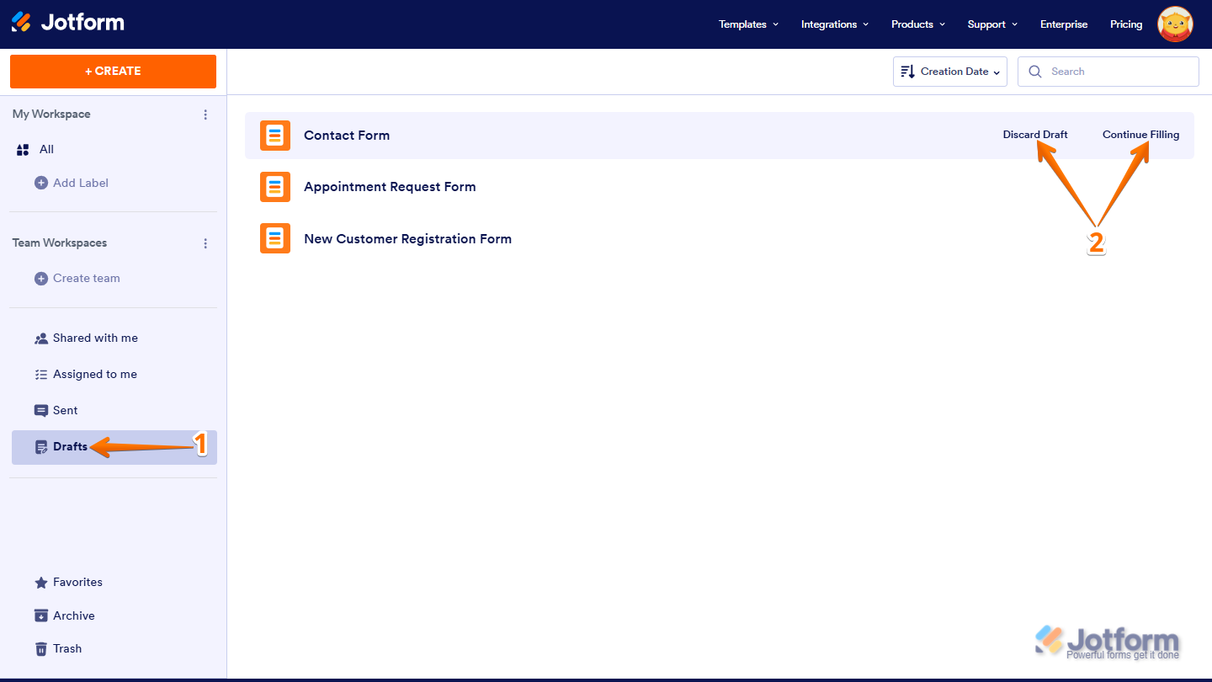Open the Trash folder

[67, 648]
